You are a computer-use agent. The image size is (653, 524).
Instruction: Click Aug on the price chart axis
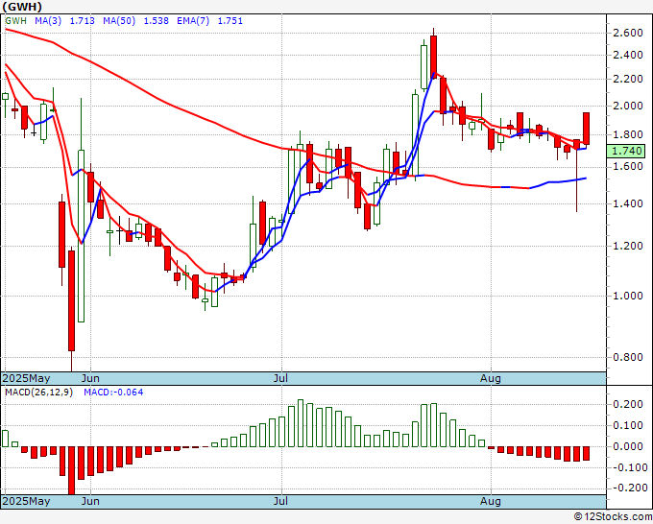490,378
